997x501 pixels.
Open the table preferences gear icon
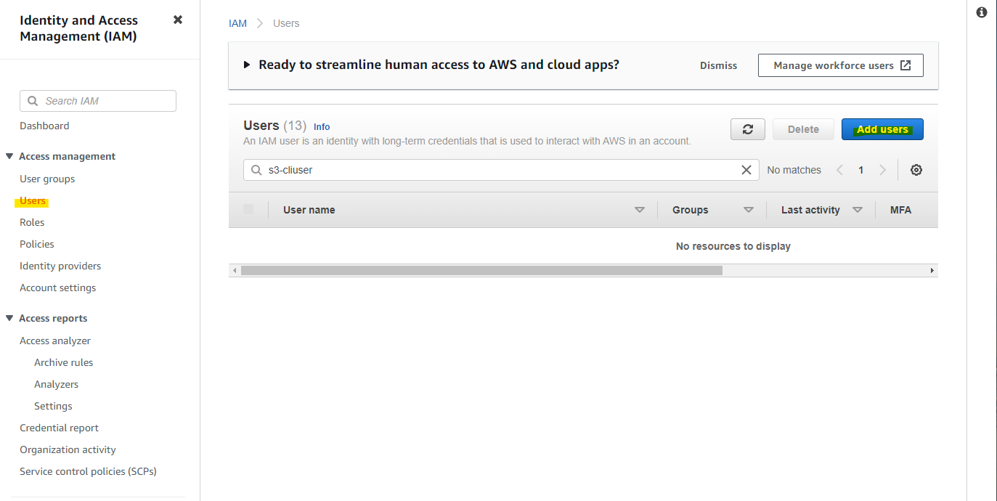tap(916, 169)
